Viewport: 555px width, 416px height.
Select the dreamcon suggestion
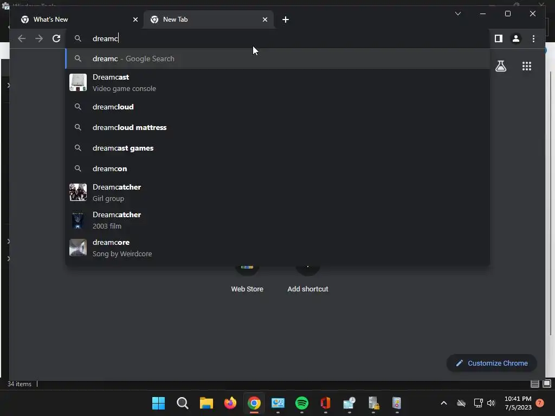coord(278,168)
